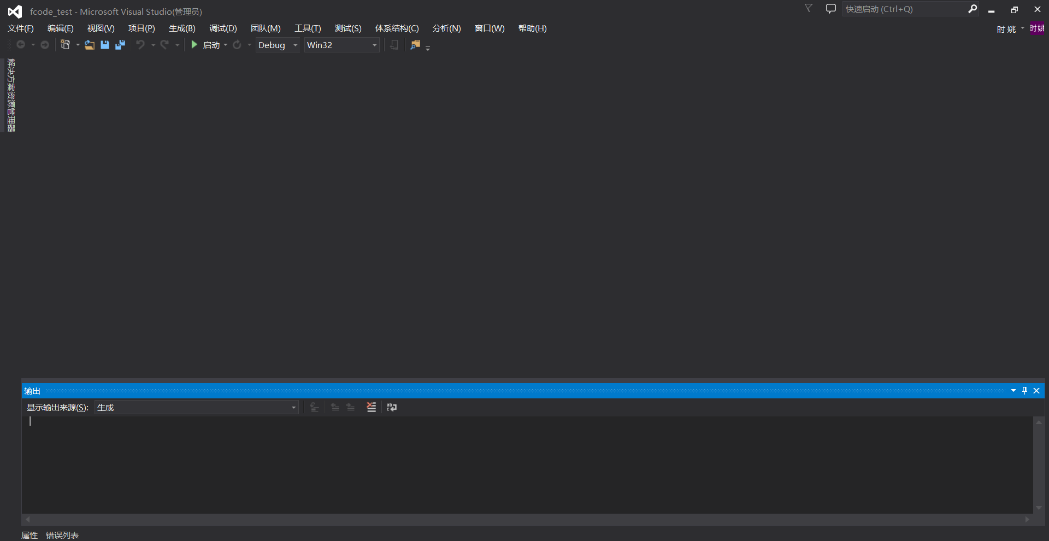Expand the toolbar overflow options arrow
Screen dimensions: 1049x541
[428, 48]
